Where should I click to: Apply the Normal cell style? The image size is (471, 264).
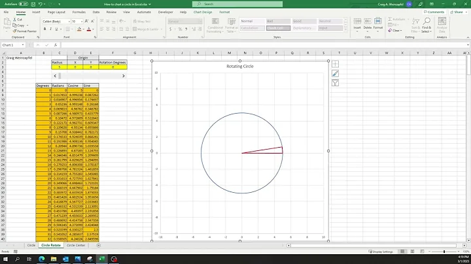pyautogui.click(x=252, y=21)
